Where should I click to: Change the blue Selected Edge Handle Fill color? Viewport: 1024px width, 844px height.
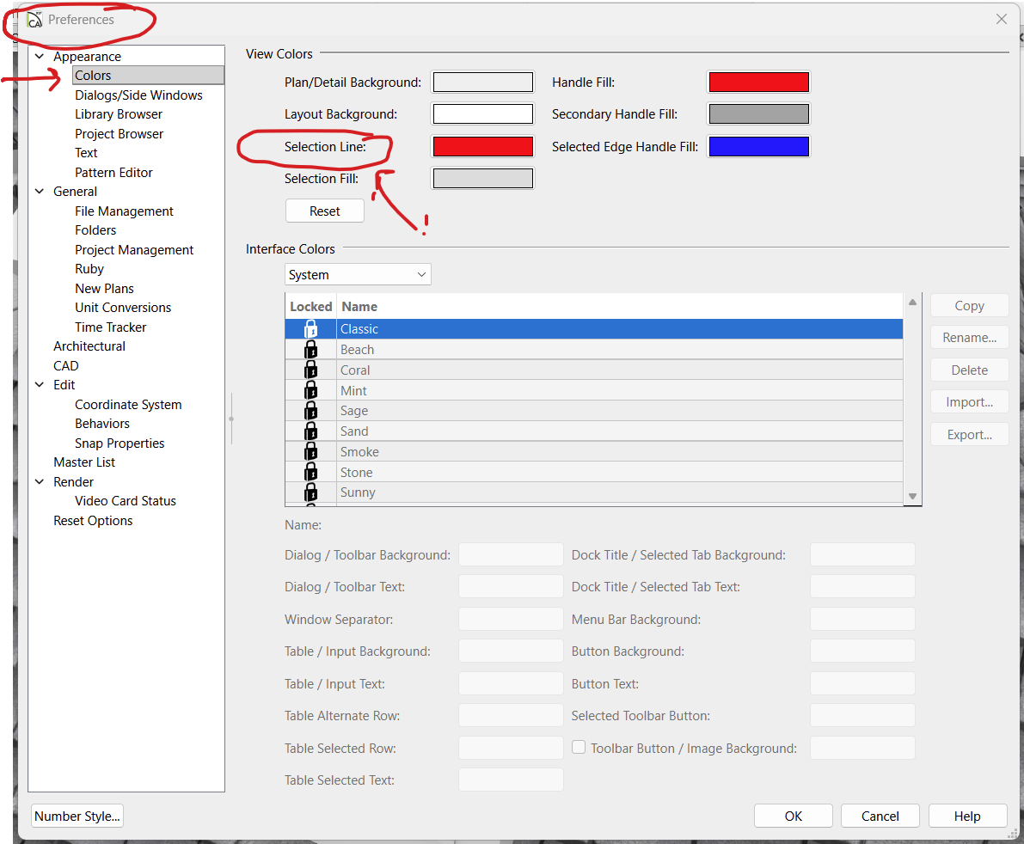758,147
